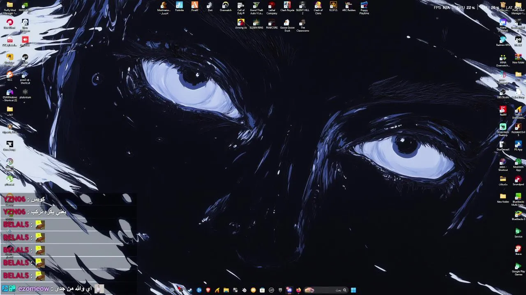Image resolution: width=526 pixels, height=295 pixels.
Task: Open the eden Shortcut icon
Action: click(x=503, y=165)
